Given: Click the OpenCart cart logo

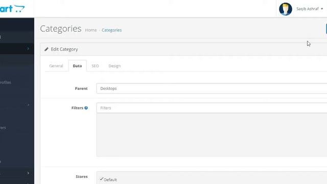Looking at the screenshot, I should 12,9.
